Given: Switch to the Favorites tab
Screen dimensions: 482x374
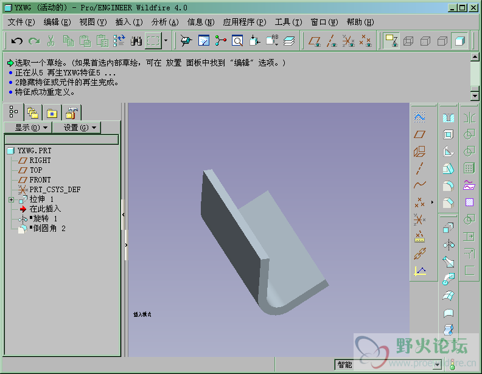Looking at the screenshot, I should 52,113.
